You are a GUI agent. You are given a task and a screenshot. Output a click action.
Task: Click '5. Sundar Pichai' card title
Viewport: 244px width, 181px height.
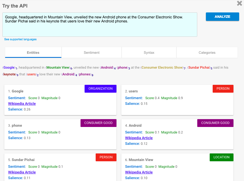pyautogui.click(x=21, y=160)
